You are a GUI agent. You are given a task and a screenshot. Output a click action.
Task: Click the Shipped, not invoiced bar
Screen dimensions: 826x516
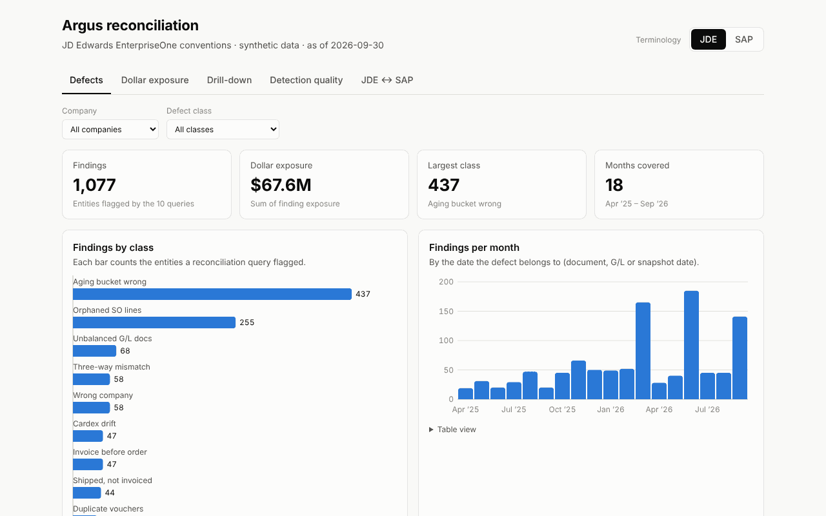(87, 493)
